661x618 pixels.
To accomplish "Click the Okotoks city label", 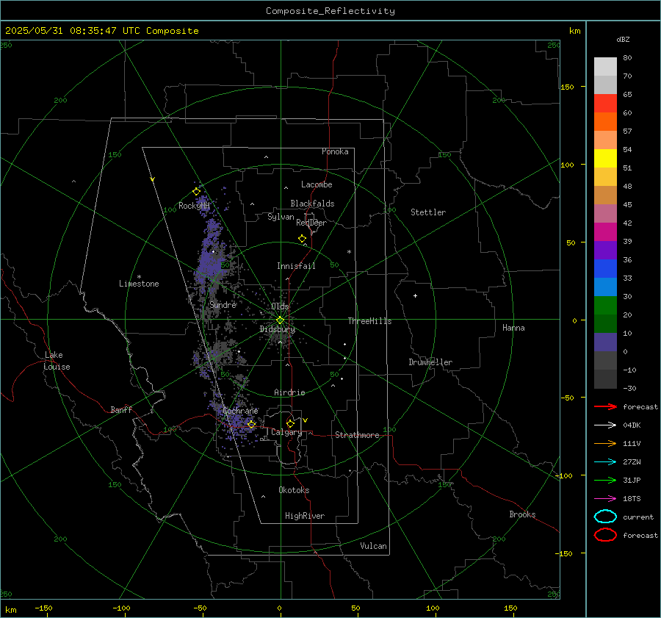I will [x=294, y=490].
